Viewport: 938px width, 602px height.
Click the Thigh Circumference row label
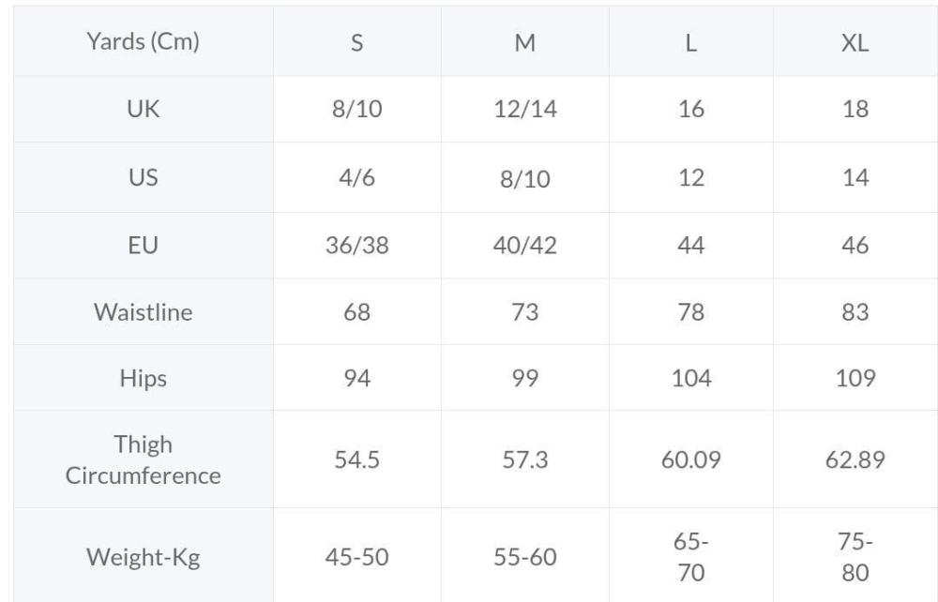pos(143,459)
